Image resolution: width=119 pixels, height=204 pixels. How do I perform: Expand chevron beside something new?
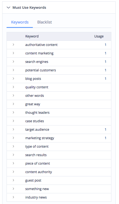[x=13, y=189]
